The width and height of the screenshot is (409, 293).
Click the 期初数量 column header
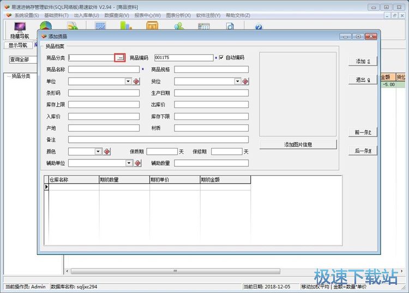[124, 180]
